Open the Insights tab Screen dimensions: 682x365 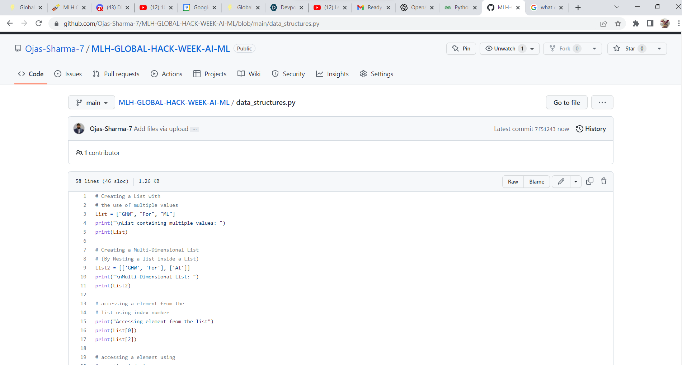click(x=332, y=74)
